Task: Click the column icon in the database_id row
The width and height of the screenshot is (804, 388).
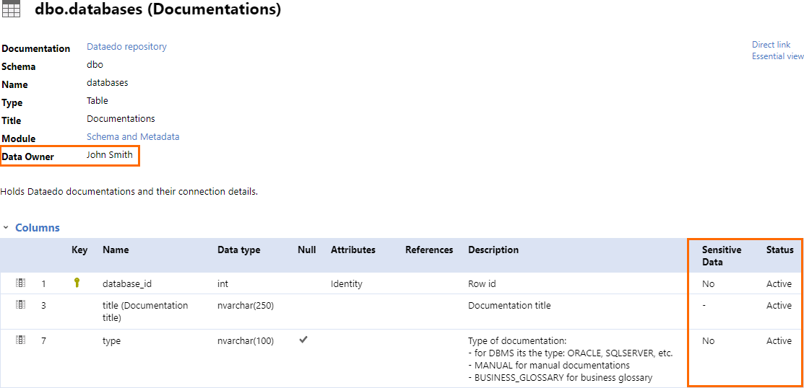Action: [21, 283]
